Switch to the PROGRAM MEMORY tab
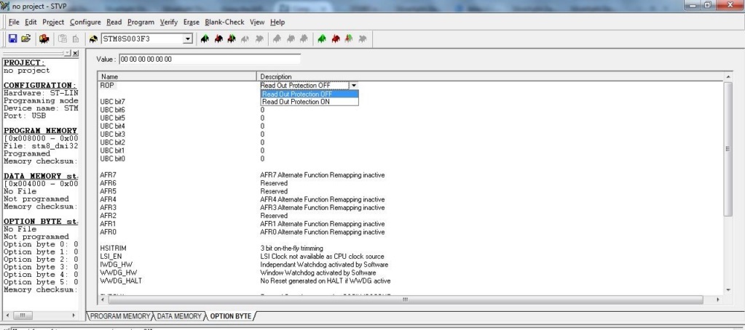Viewport: 745px width, 330px height. [119, 315]
